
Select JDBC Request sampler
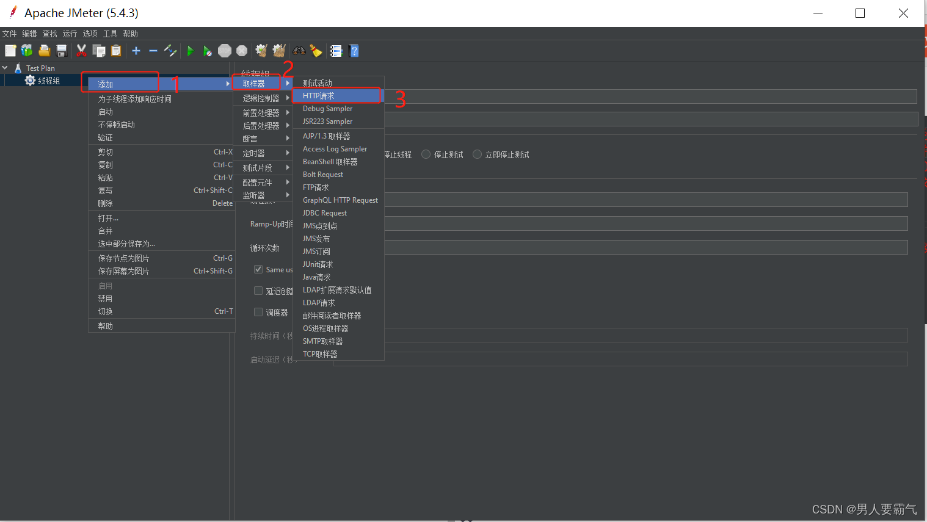(338, 213)
